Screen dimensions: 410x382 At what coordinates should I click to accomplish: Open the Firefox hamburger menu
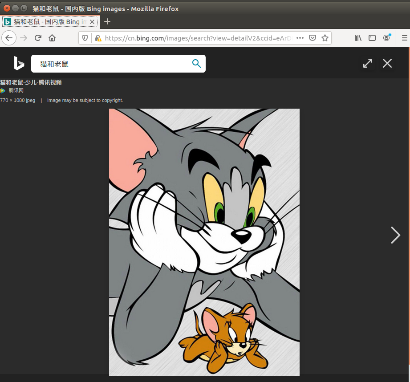404,38
